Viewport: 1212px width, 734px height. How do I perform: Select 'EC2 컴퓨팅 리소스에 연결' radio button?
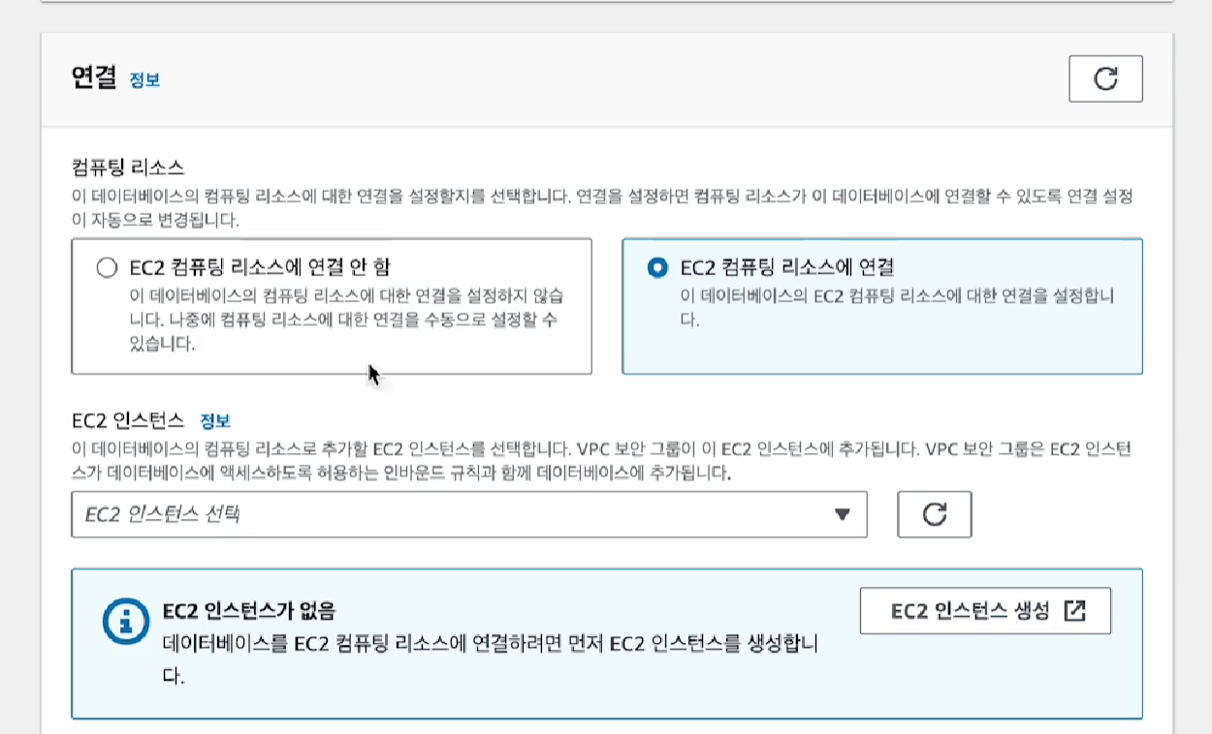(x=657, y=267)
